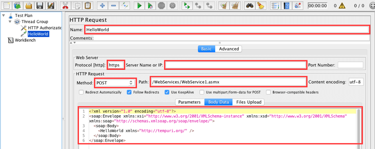Reset search with yellow brush icon

pos(260,5)
